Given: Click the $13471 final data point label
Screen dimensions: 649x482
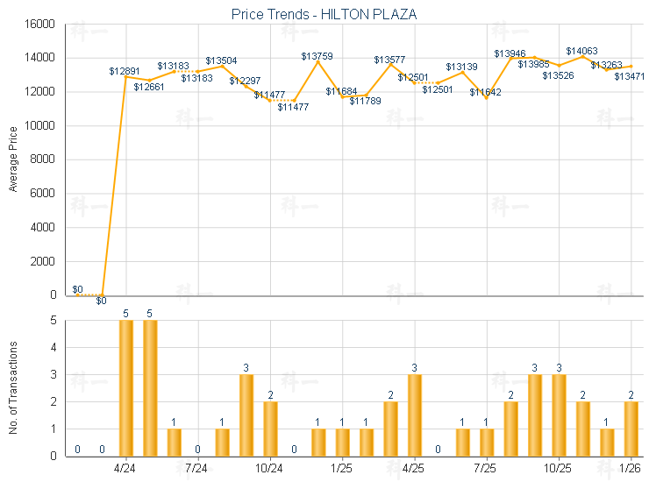Looking at the screenshot, I should pyautogui.click(x=630, y=77).
